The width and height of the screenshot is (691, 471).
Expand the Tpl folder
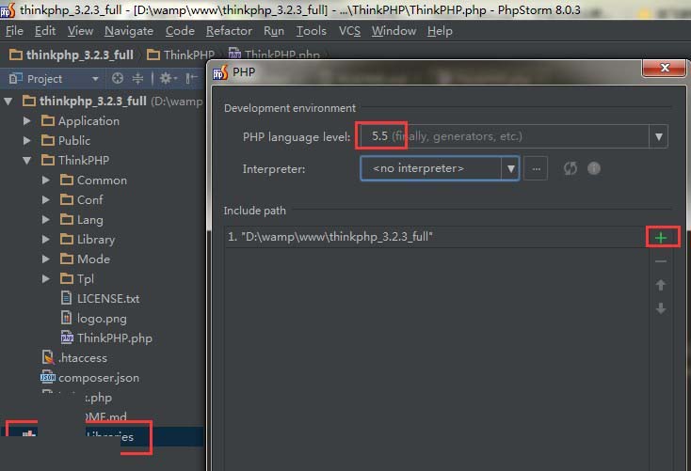coord(46,278)
